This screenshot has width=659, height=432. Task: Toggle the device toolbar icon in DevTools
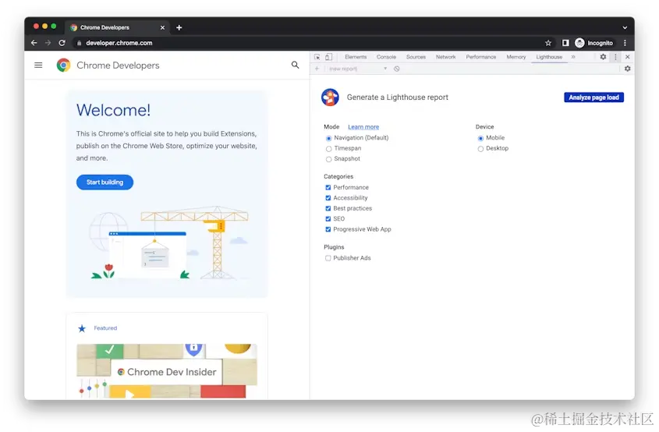[328, 57]
